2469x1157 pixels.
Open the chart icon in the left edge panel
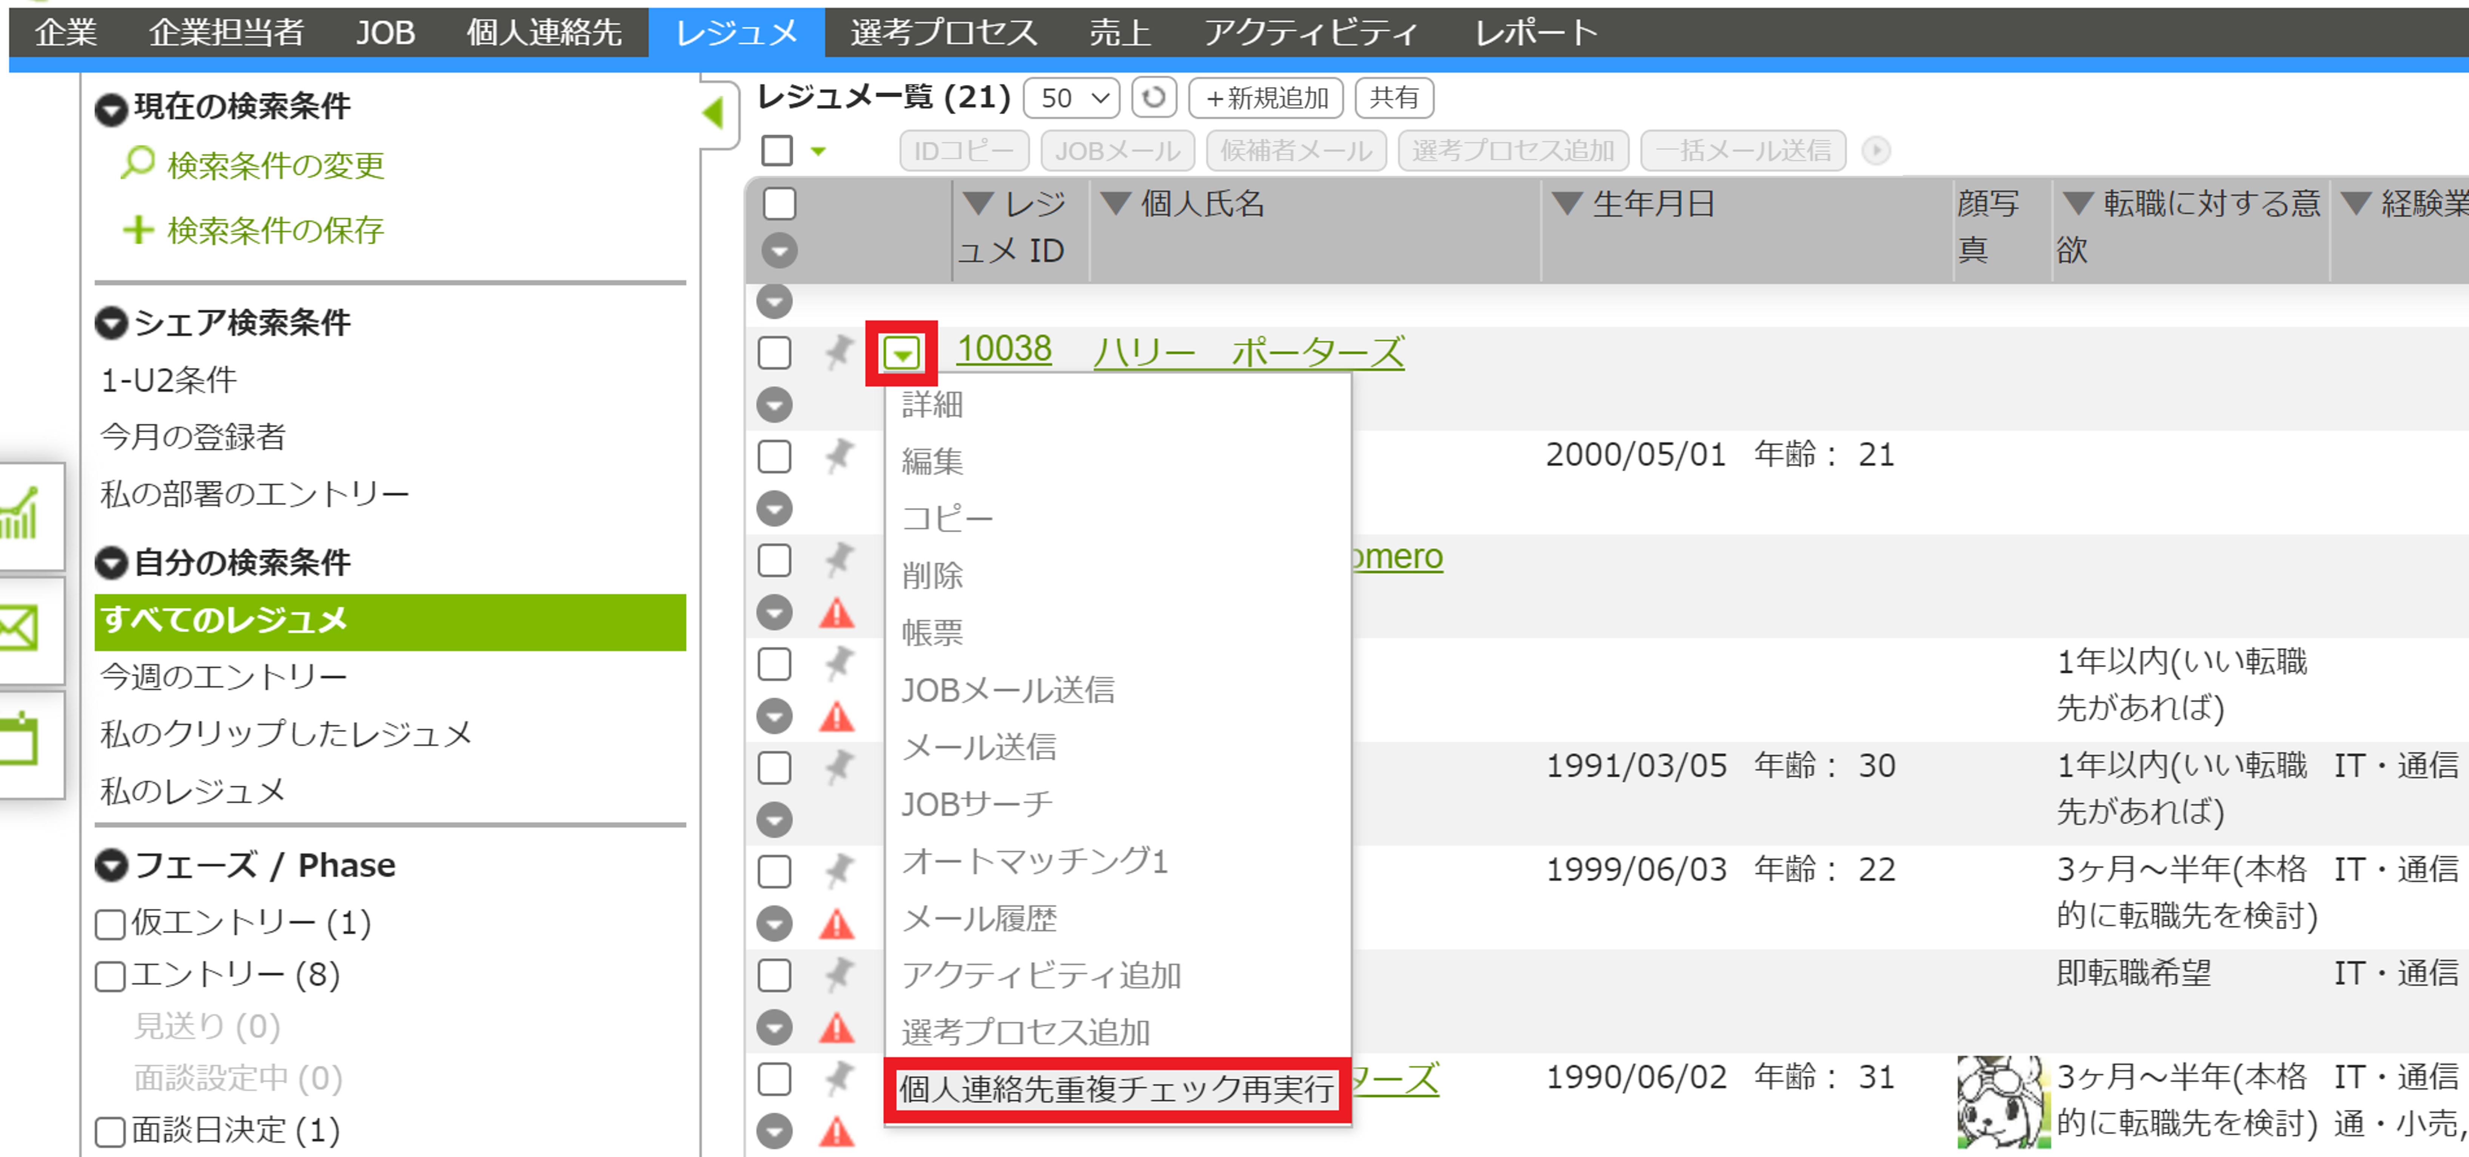pyautogui.click(x=20, y=516)
